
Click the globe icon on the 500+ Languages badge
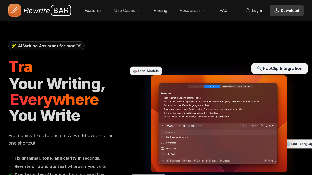click(x=288, y=144)
